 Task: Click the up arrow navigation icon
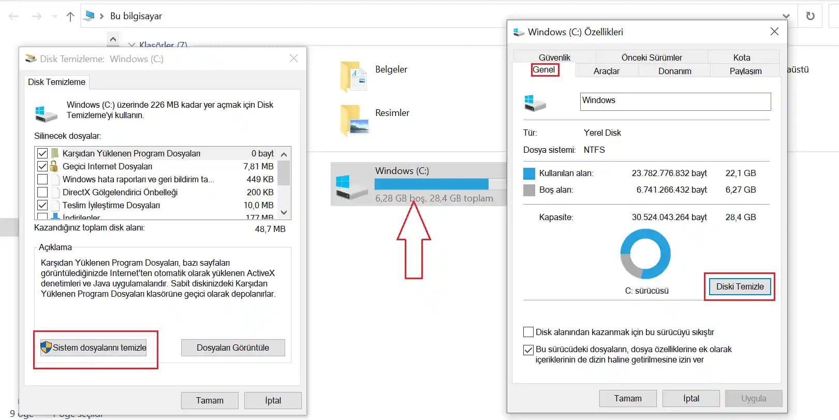70,17
